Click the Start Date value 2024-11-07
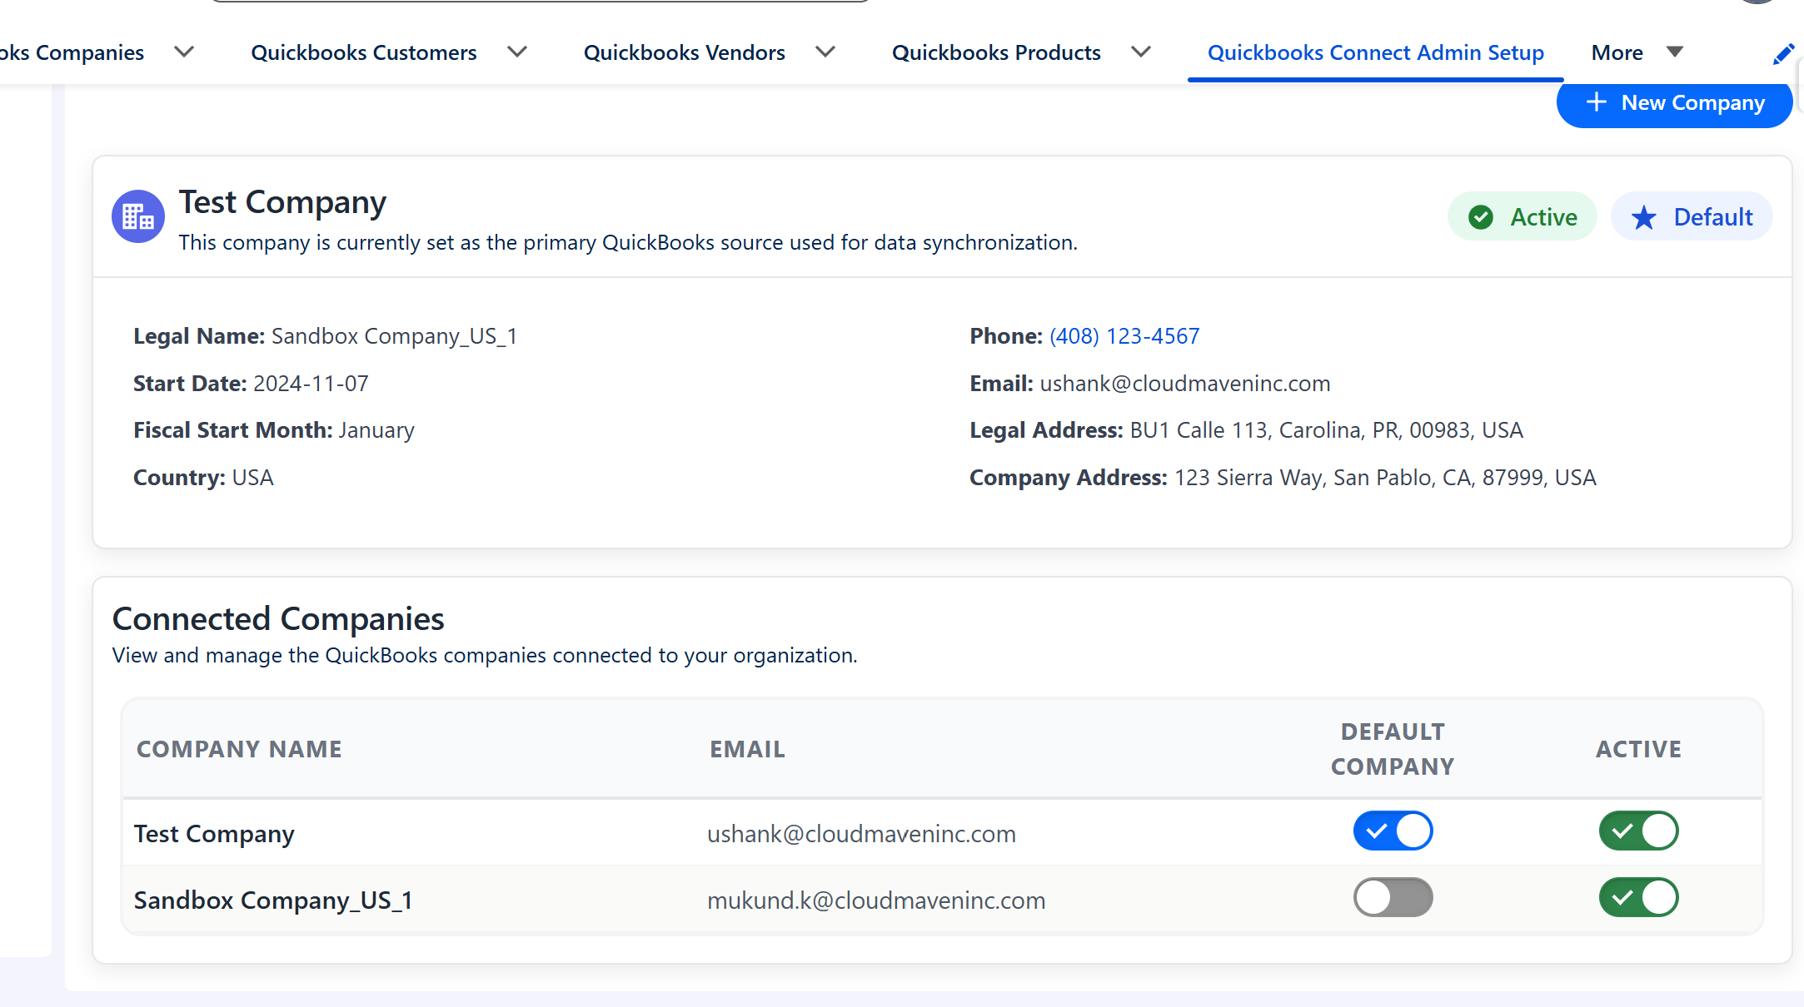The image size is (1804, 1007). click(311, 384)
